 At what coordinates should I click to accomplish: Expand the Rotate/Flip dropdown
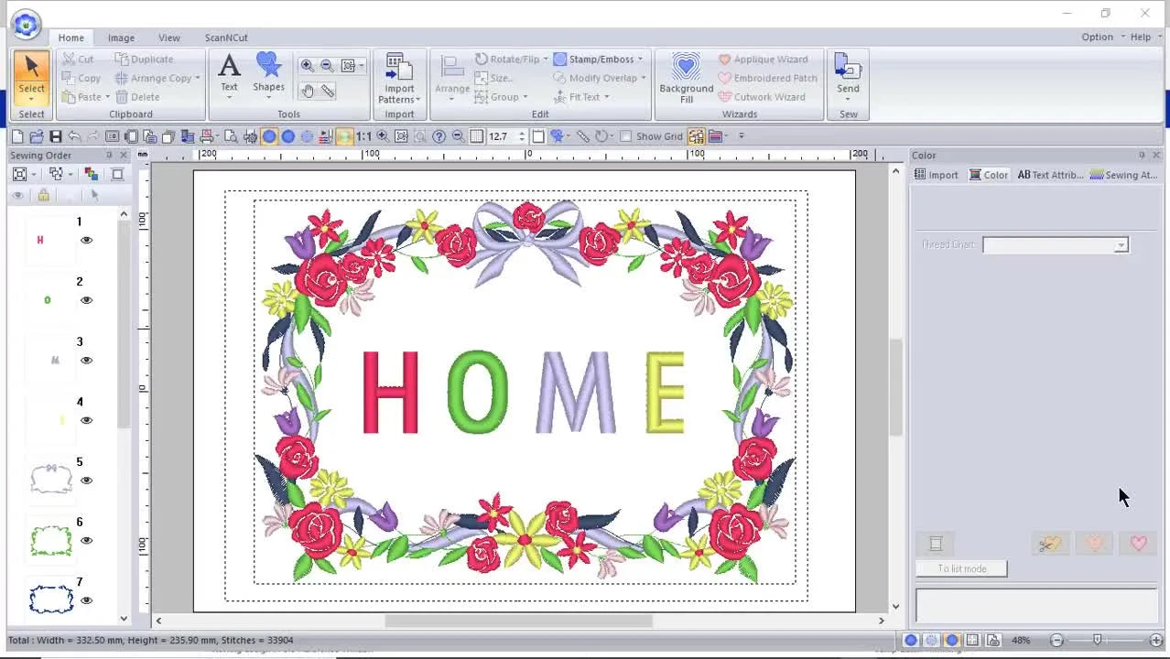546,59
